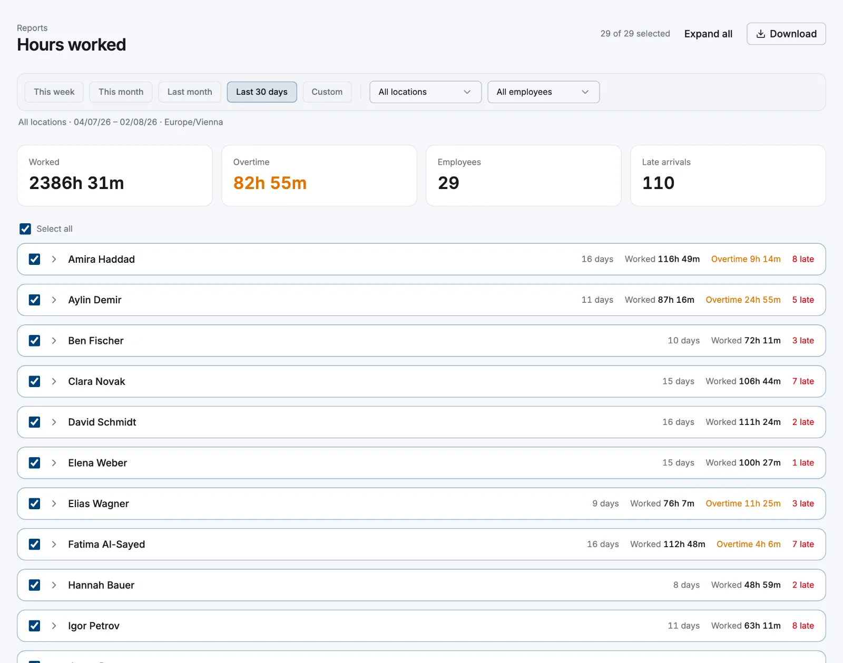
Task: Click the date range summary line
Action: (x=121, y=122)
